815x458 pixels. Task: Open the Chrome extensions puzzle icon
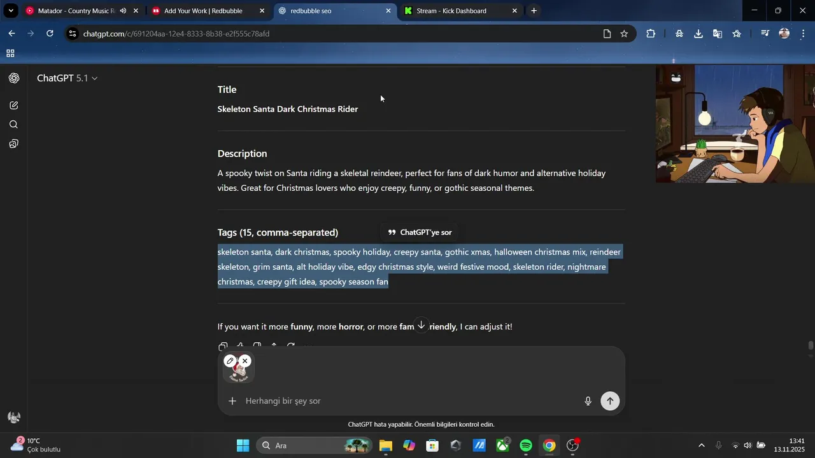click(651, 34)
